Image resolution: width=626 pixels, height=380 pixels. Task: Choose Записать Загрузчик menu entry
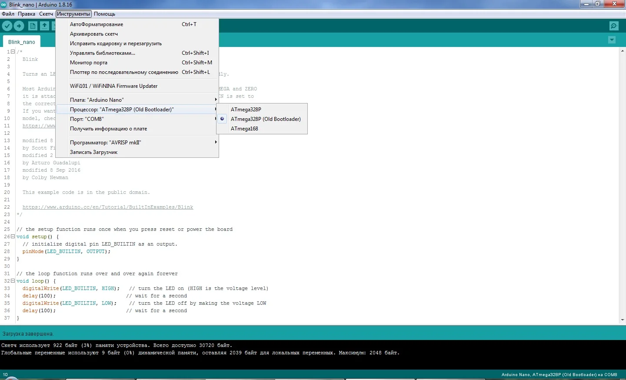[x=137, y=152]
